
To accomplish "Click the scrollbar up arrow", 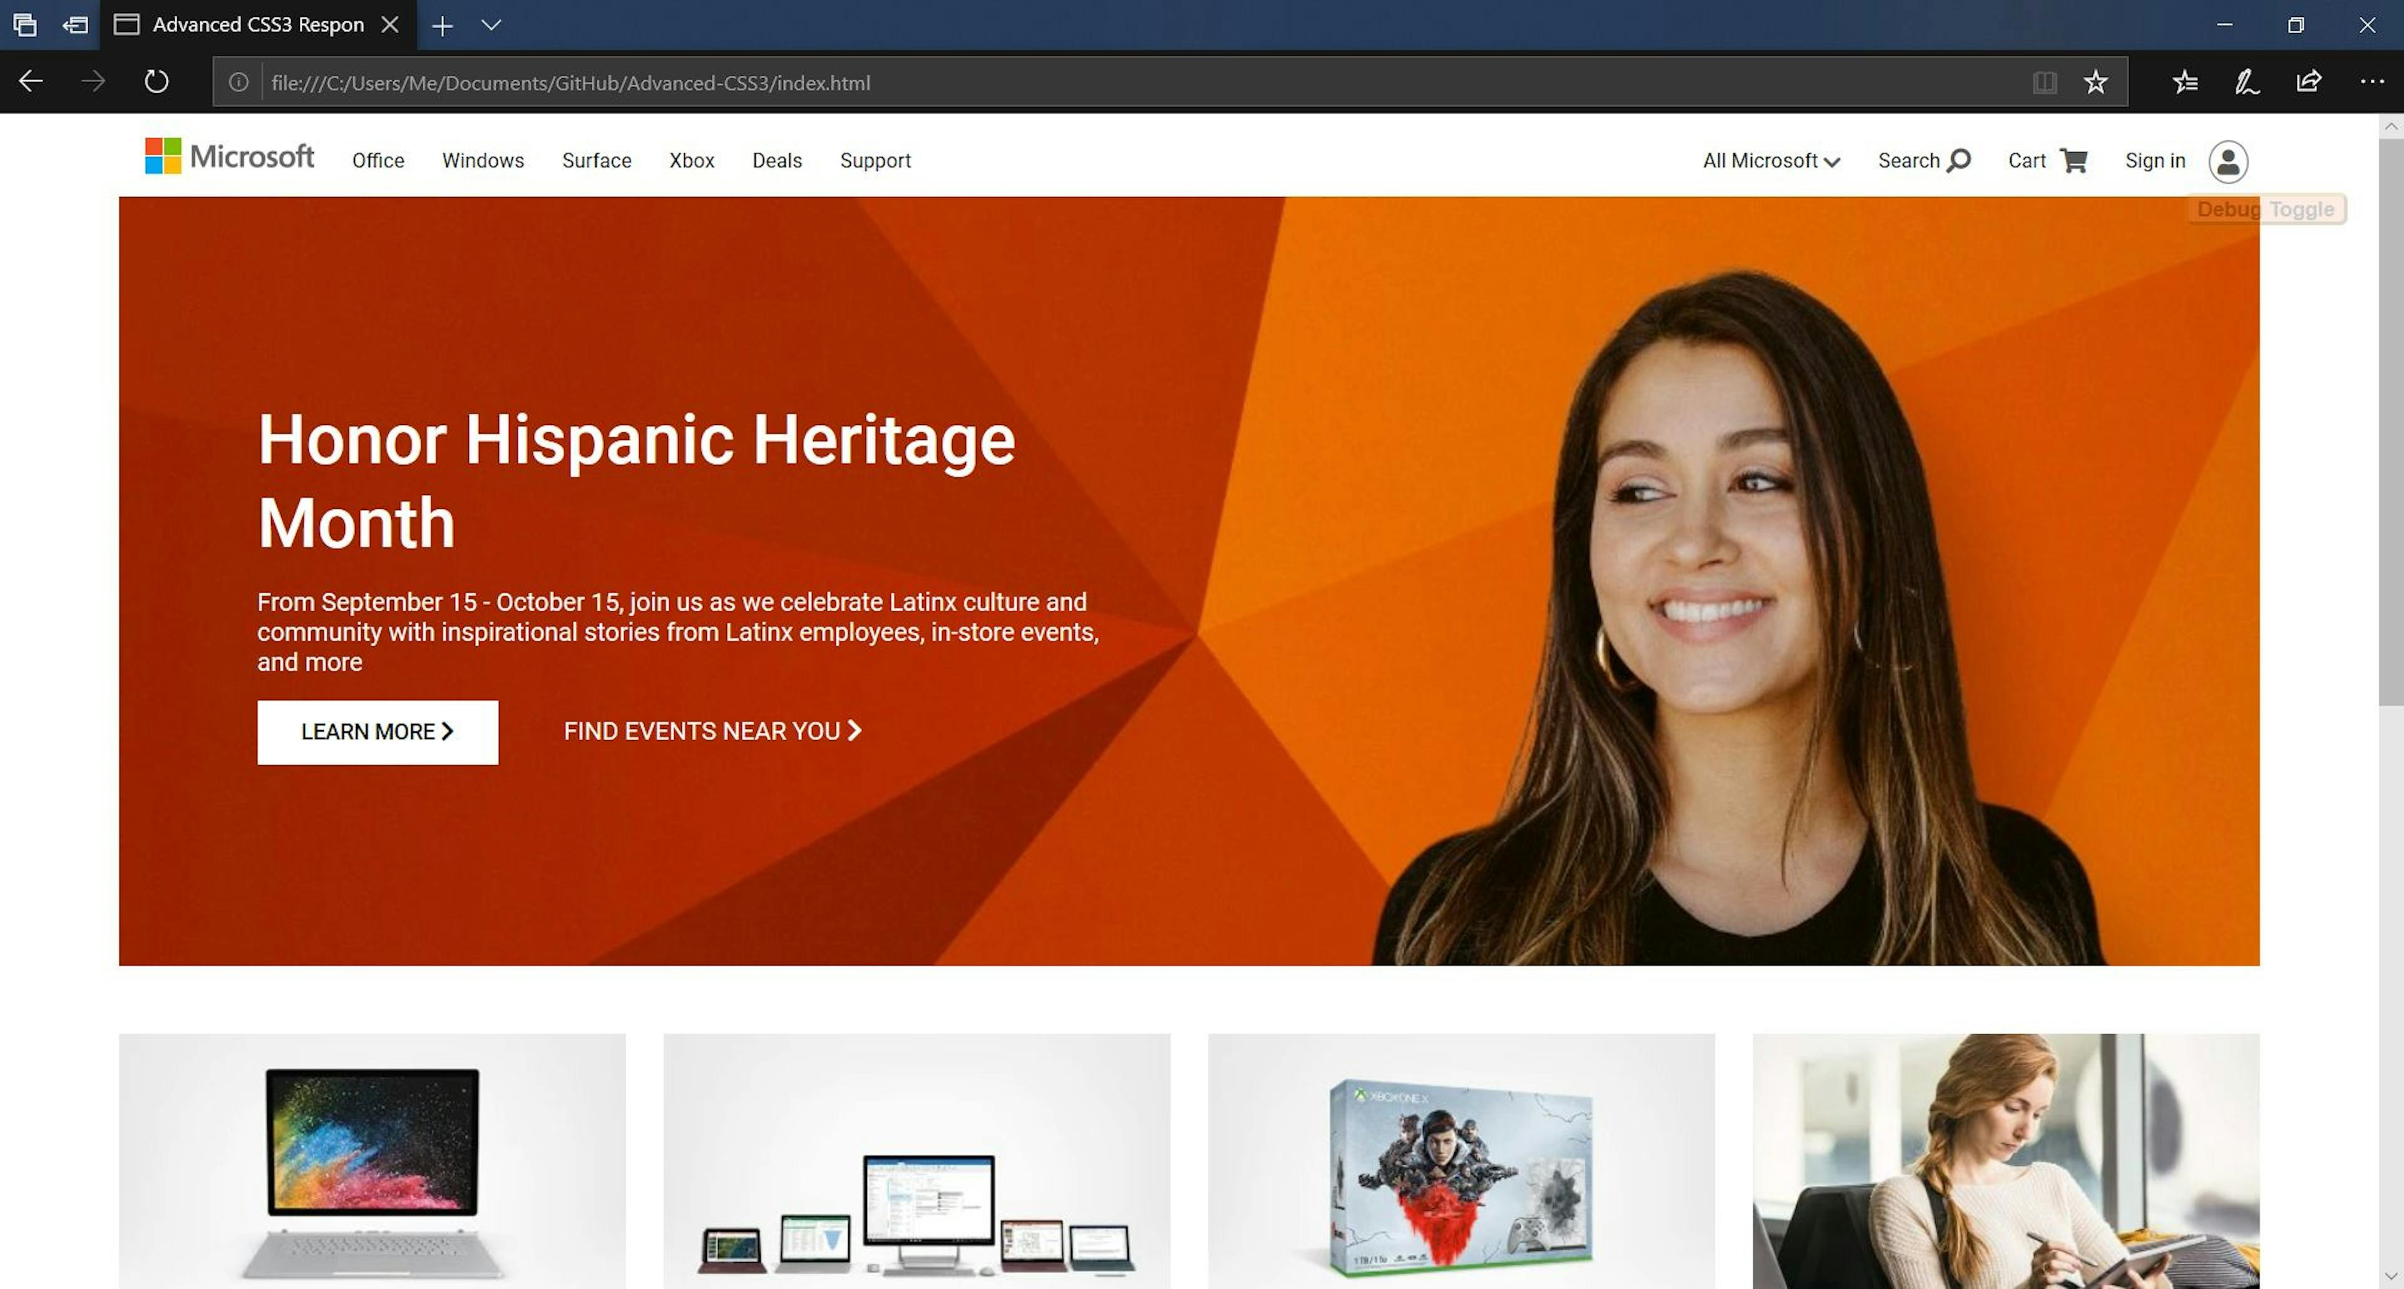I will click(x=2391, y=126).
